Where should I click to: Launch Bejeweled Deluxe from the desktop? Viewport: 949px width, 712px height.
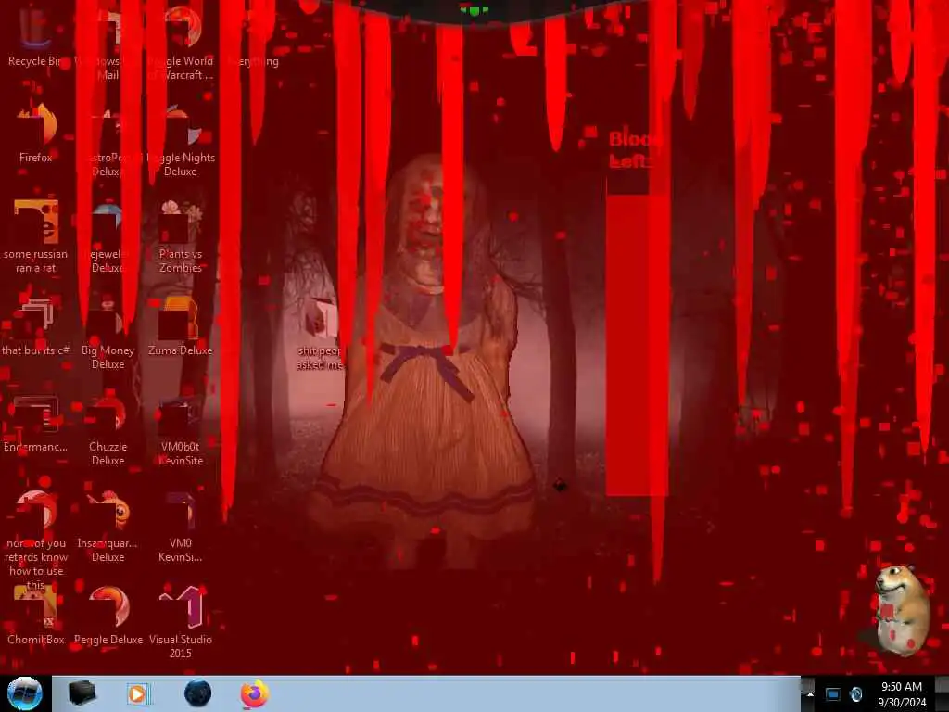(108, 237)
